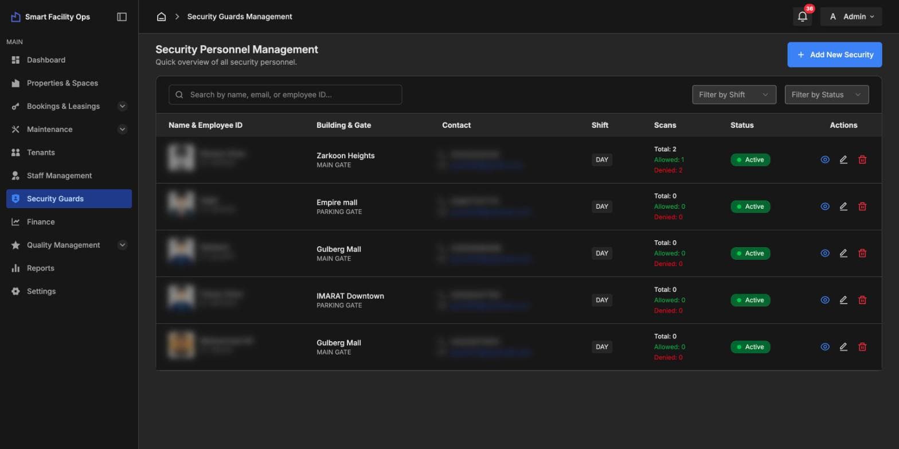Expand Bookings & Leasings submenu
Screen dimensions: 899x449
(x=122, y=106)
